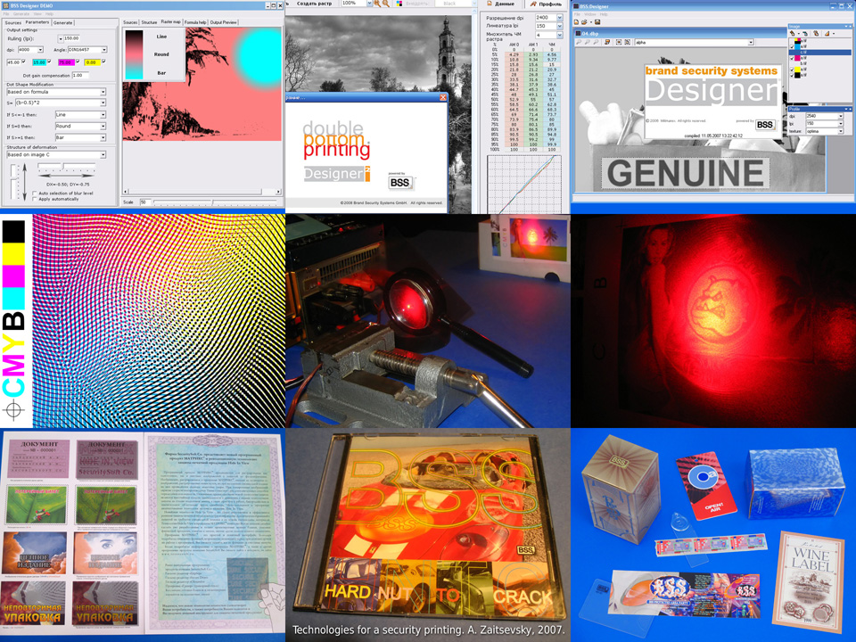The height and width of the screenshot is (642, 856).
Task: Open the Formula help tab
Action: coord(195,22)
